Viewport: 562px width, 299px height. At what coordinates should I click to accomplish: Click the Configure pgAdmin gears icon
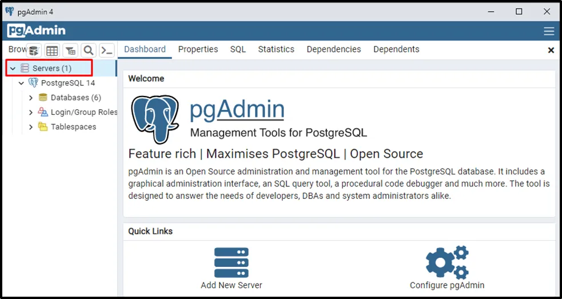(x=447, y=263)
